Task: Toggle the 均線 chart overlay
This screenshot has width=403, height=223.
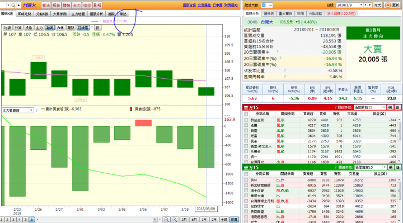Action: pyautogui.click(x=7, y=28)
